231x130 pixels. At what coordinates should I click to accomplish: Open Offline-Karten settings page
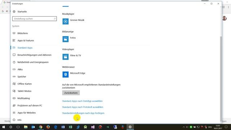[x=25, y=84]
